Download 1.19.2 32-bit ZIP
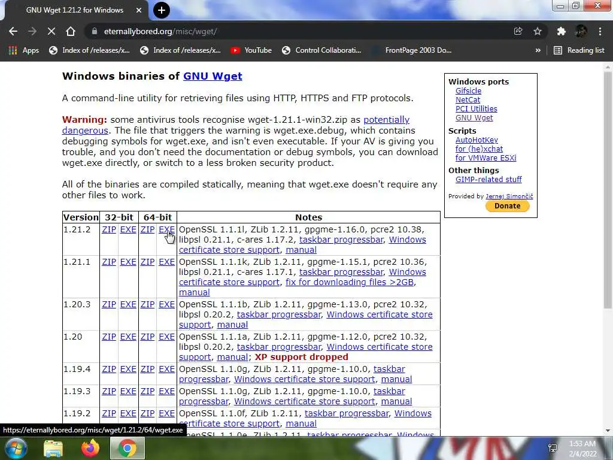The height and width of the screenshot is (460, 613). tap(109, 413)
